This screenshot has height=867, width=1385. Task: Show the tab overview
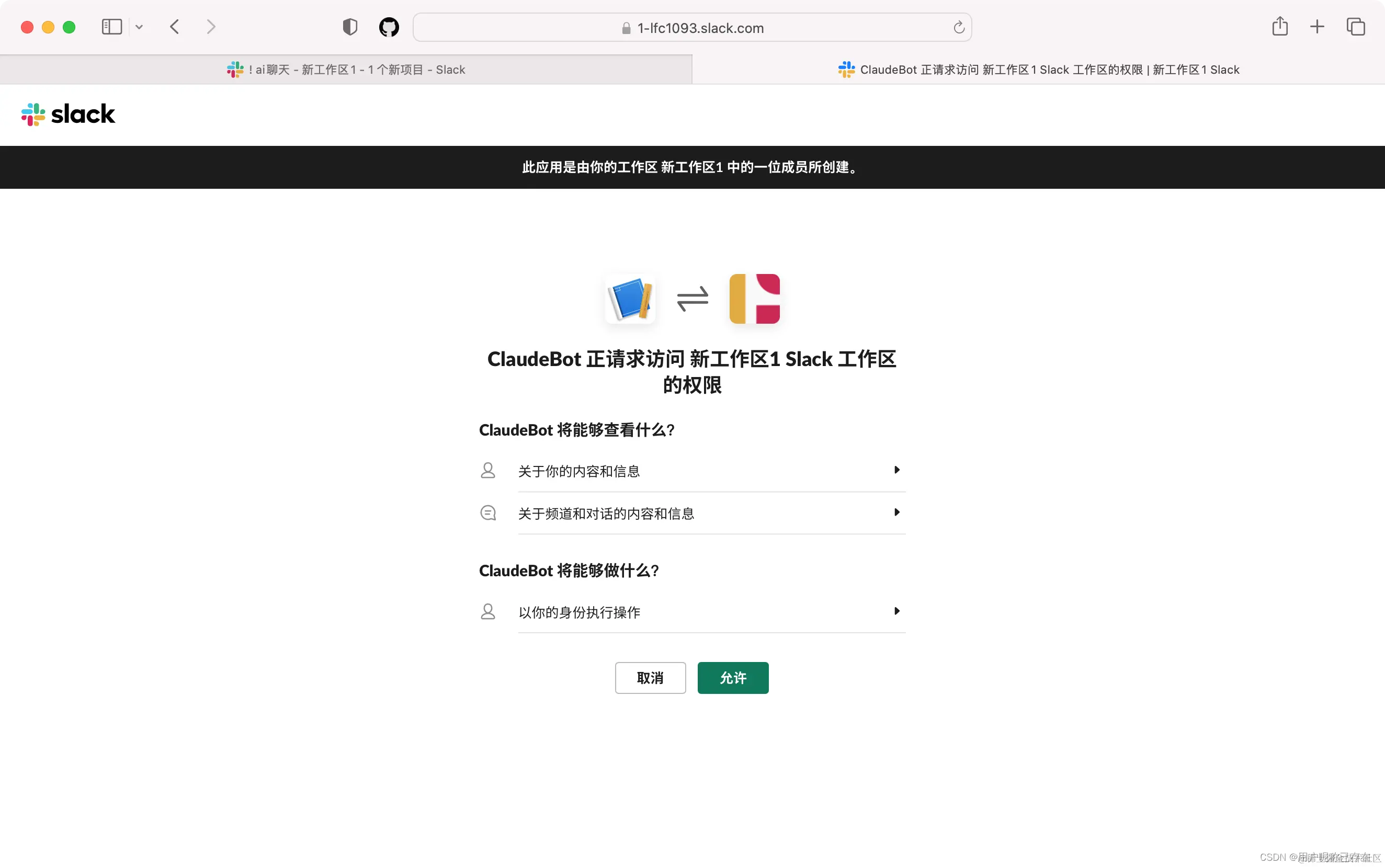click(x=1356, y=26)
